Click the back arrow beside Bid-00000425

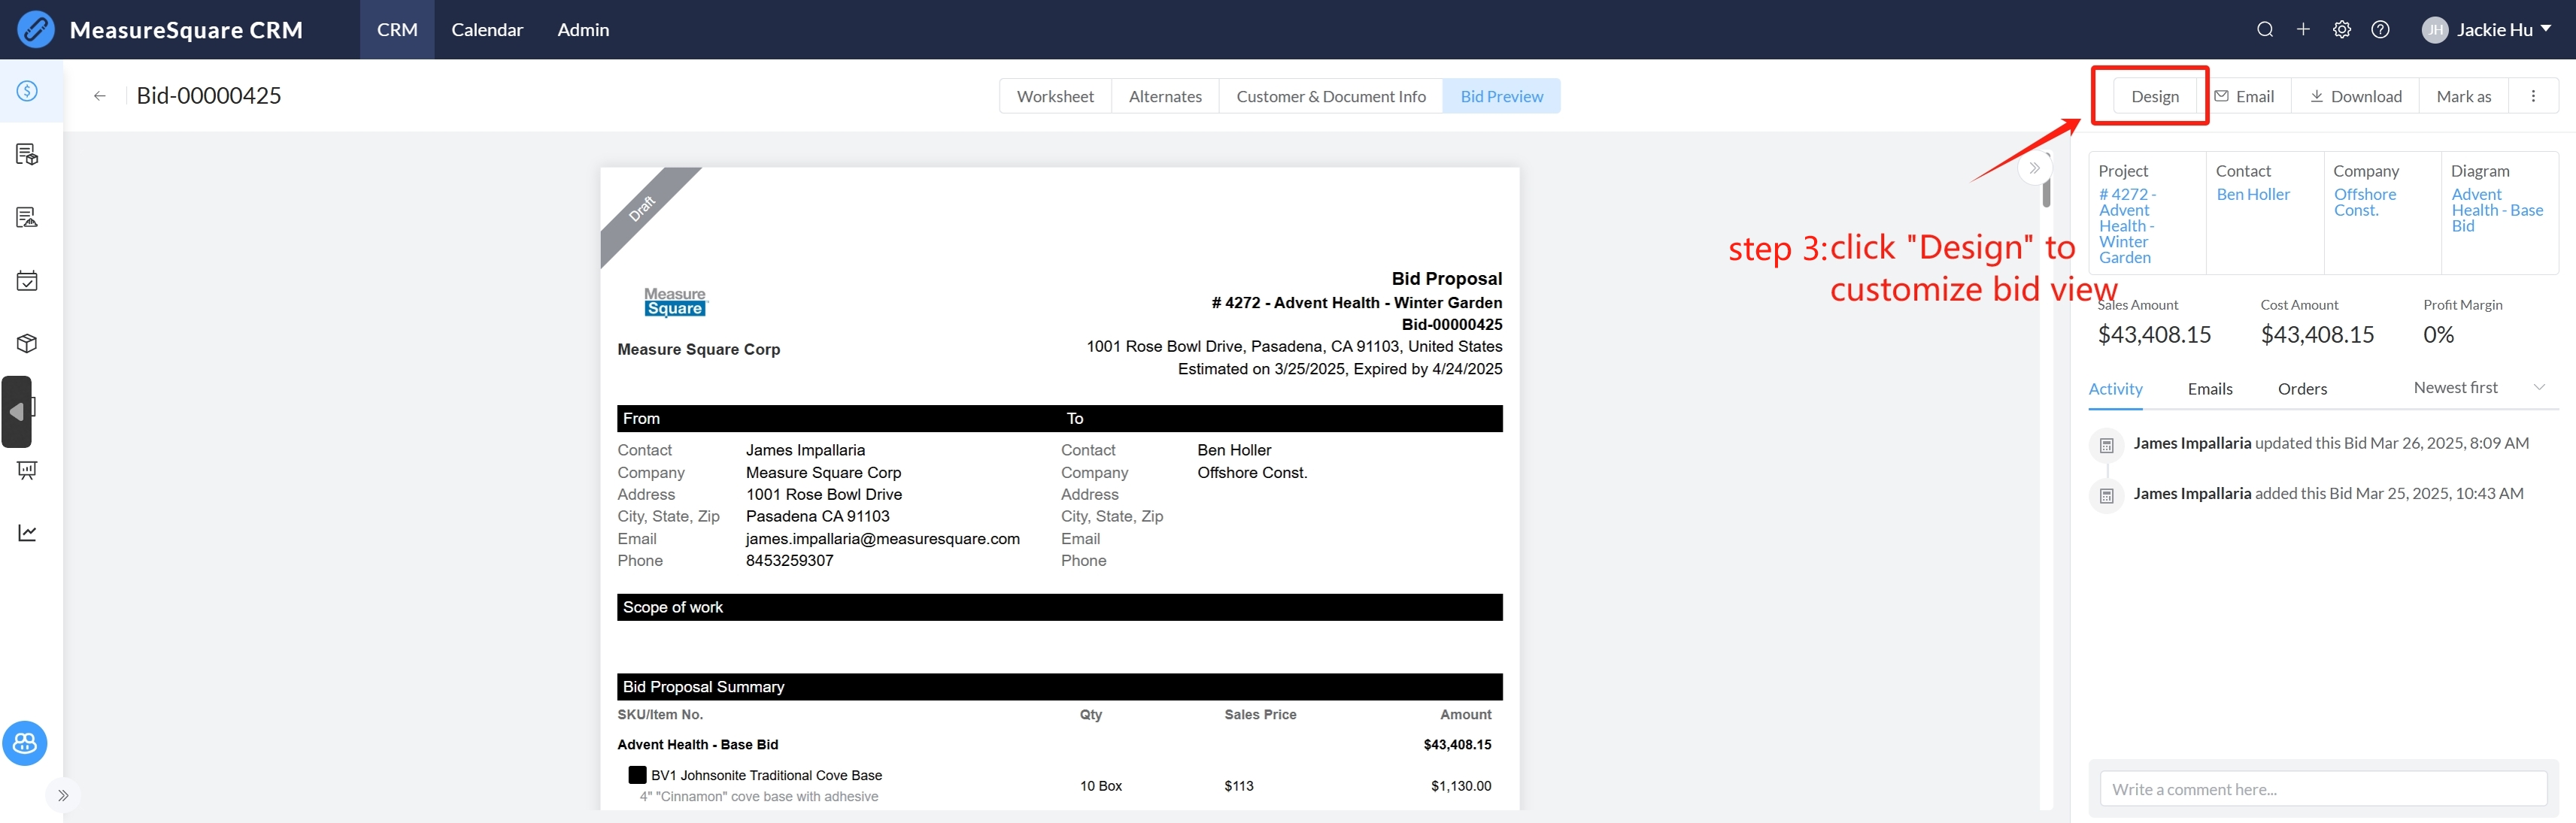99,96
